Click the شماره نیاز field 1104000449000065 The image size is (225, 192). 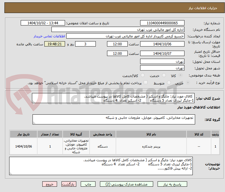click(162, 23)
